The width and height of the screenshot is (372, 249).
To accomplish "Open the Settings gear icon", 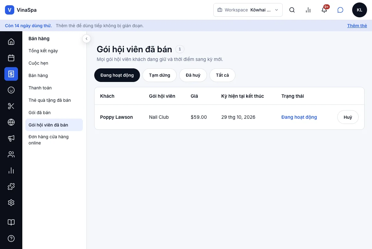I will 11,203.
